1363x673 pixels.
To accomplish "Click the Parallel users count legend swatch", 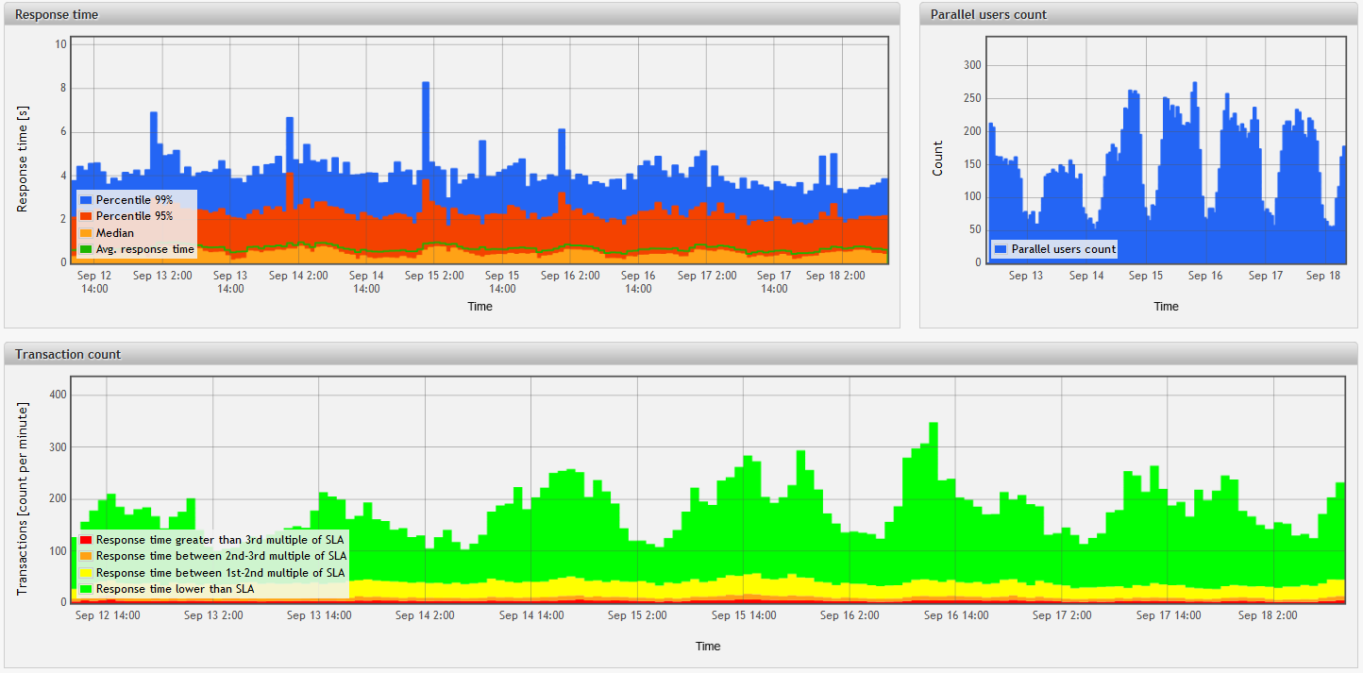I will pos(1001,249).
